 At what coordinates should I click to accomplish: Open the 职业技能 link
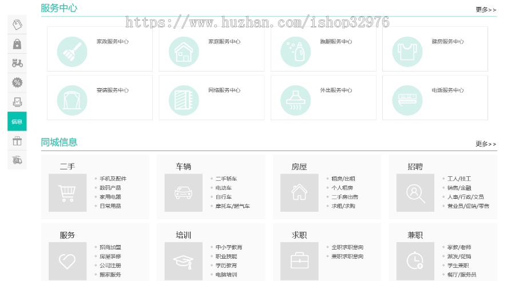226,256
